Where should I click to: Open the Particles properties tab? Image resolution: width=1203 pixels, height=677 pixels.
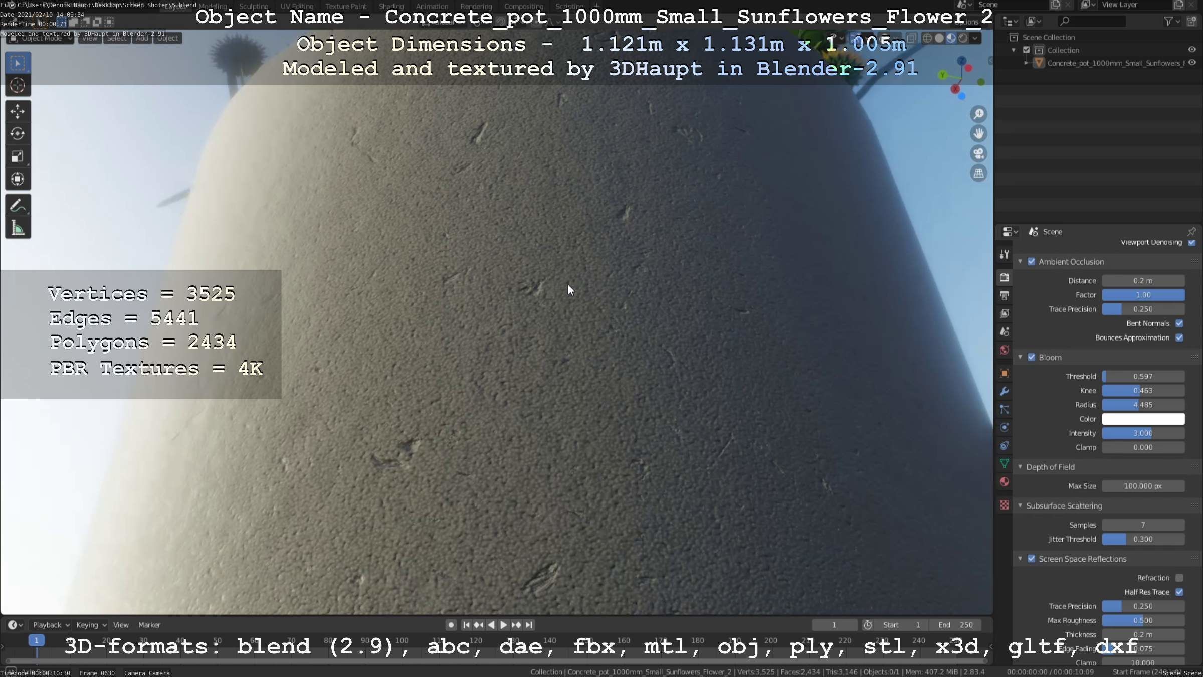pyautogui.click(x=1005, y=409)
